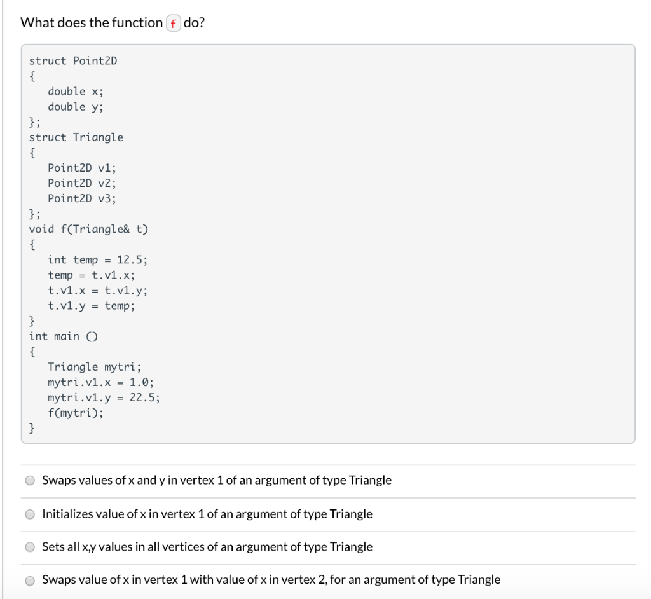Click the 'struct Triangle' line in the code
Image resolution: width=651 pixels, height=599 pixels.
[x=76, y=137]
